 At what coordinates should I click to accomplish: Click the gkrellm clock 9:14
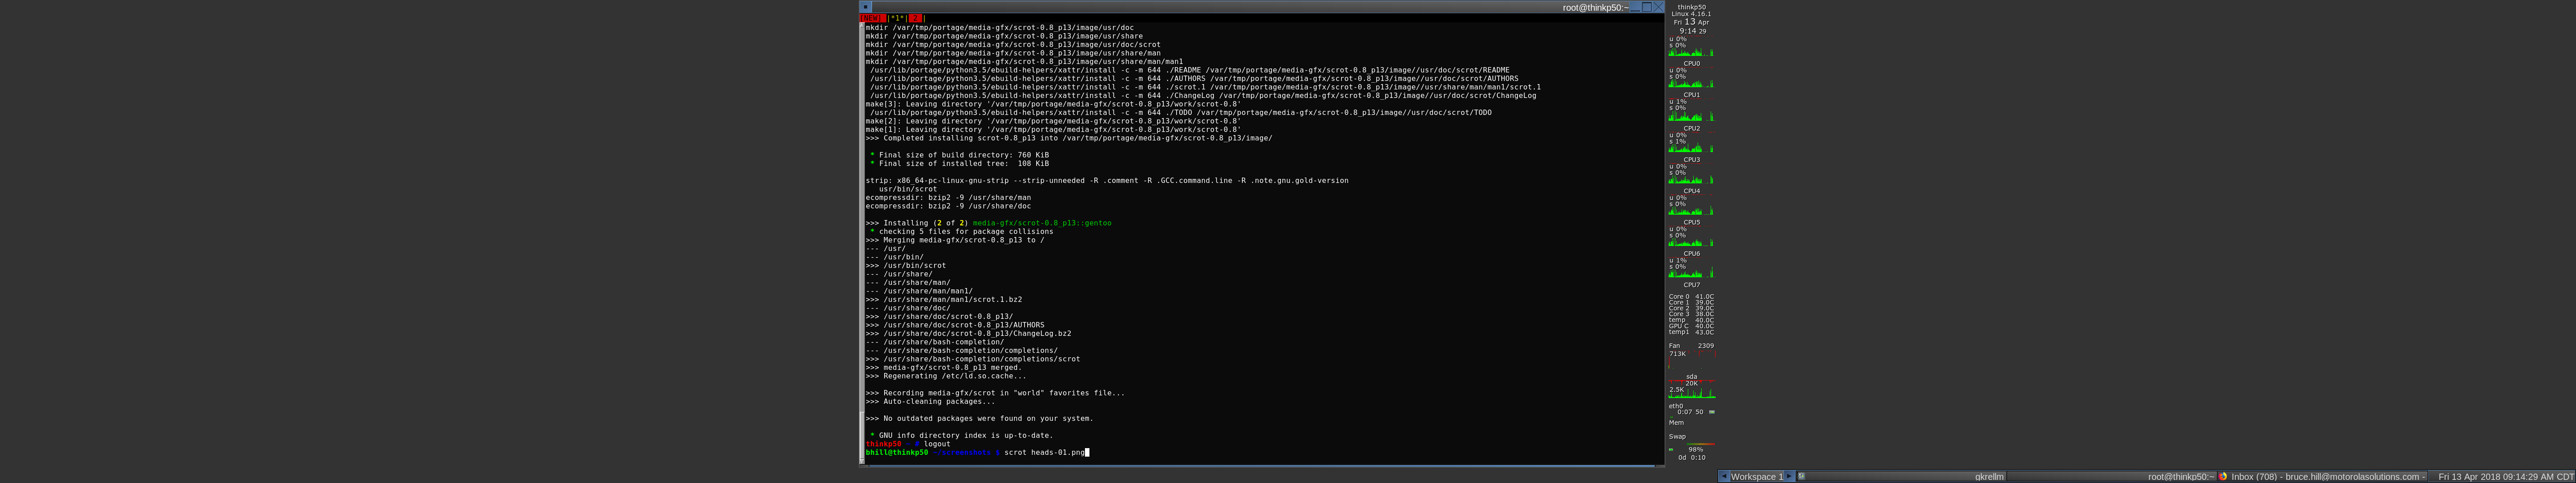tap(1693, 31)
